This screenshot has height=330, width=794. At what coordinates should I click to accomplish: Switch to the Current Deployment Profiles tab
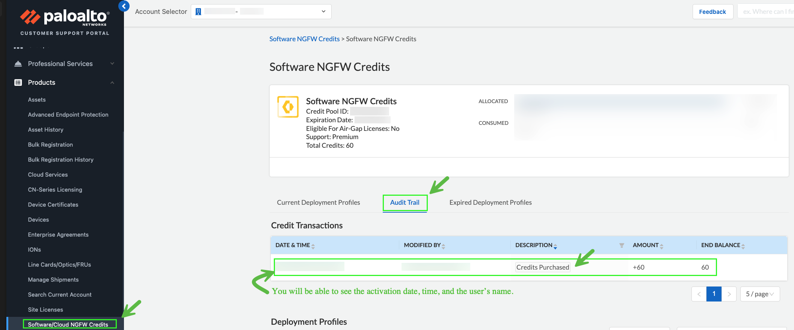(318, 202)
